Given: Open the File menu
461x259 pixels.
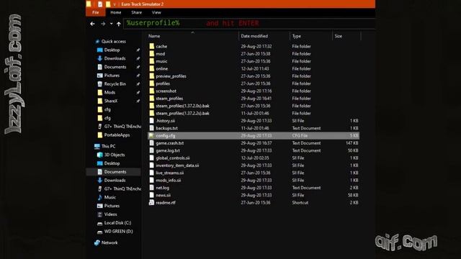Looking at the screenshot, I should click(x=96, y=12).
